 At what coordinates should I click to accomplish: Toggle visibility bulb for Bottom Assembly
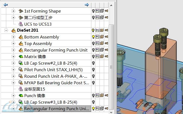(x=93, y=37)
